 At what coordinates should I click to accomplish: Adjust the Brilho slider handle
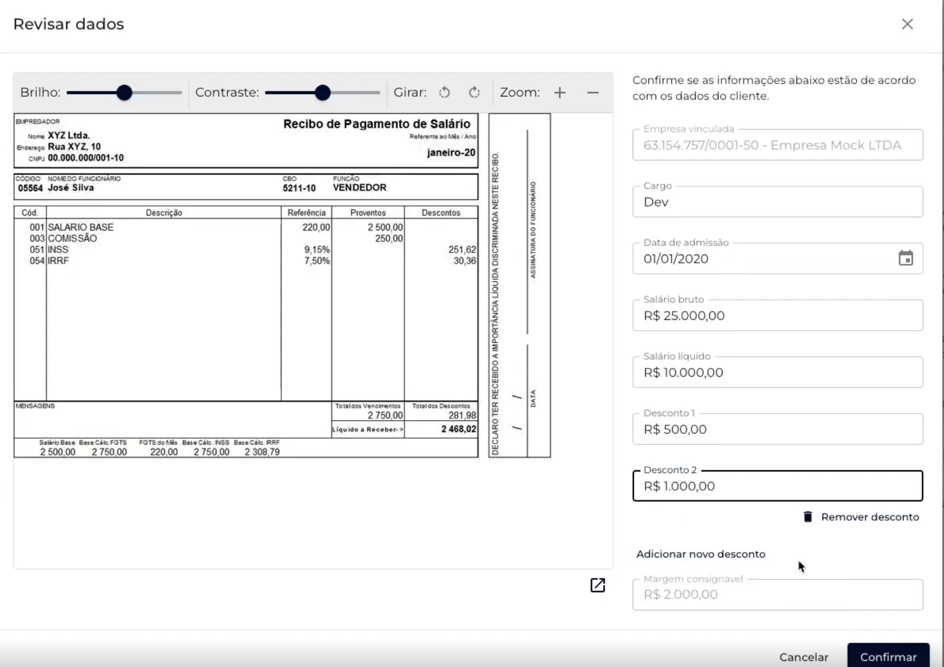click(x=124, y=93)
